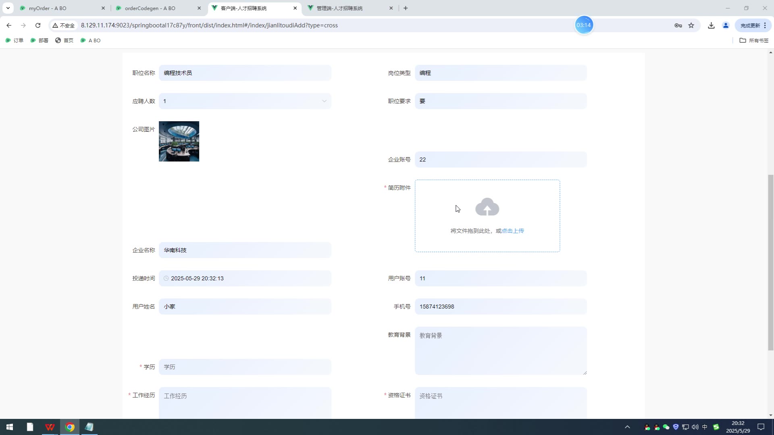The height and width of the screenshot is (435, 774).
Task: Click the 公司图片 office thumbnail
Action: point(179,141)
